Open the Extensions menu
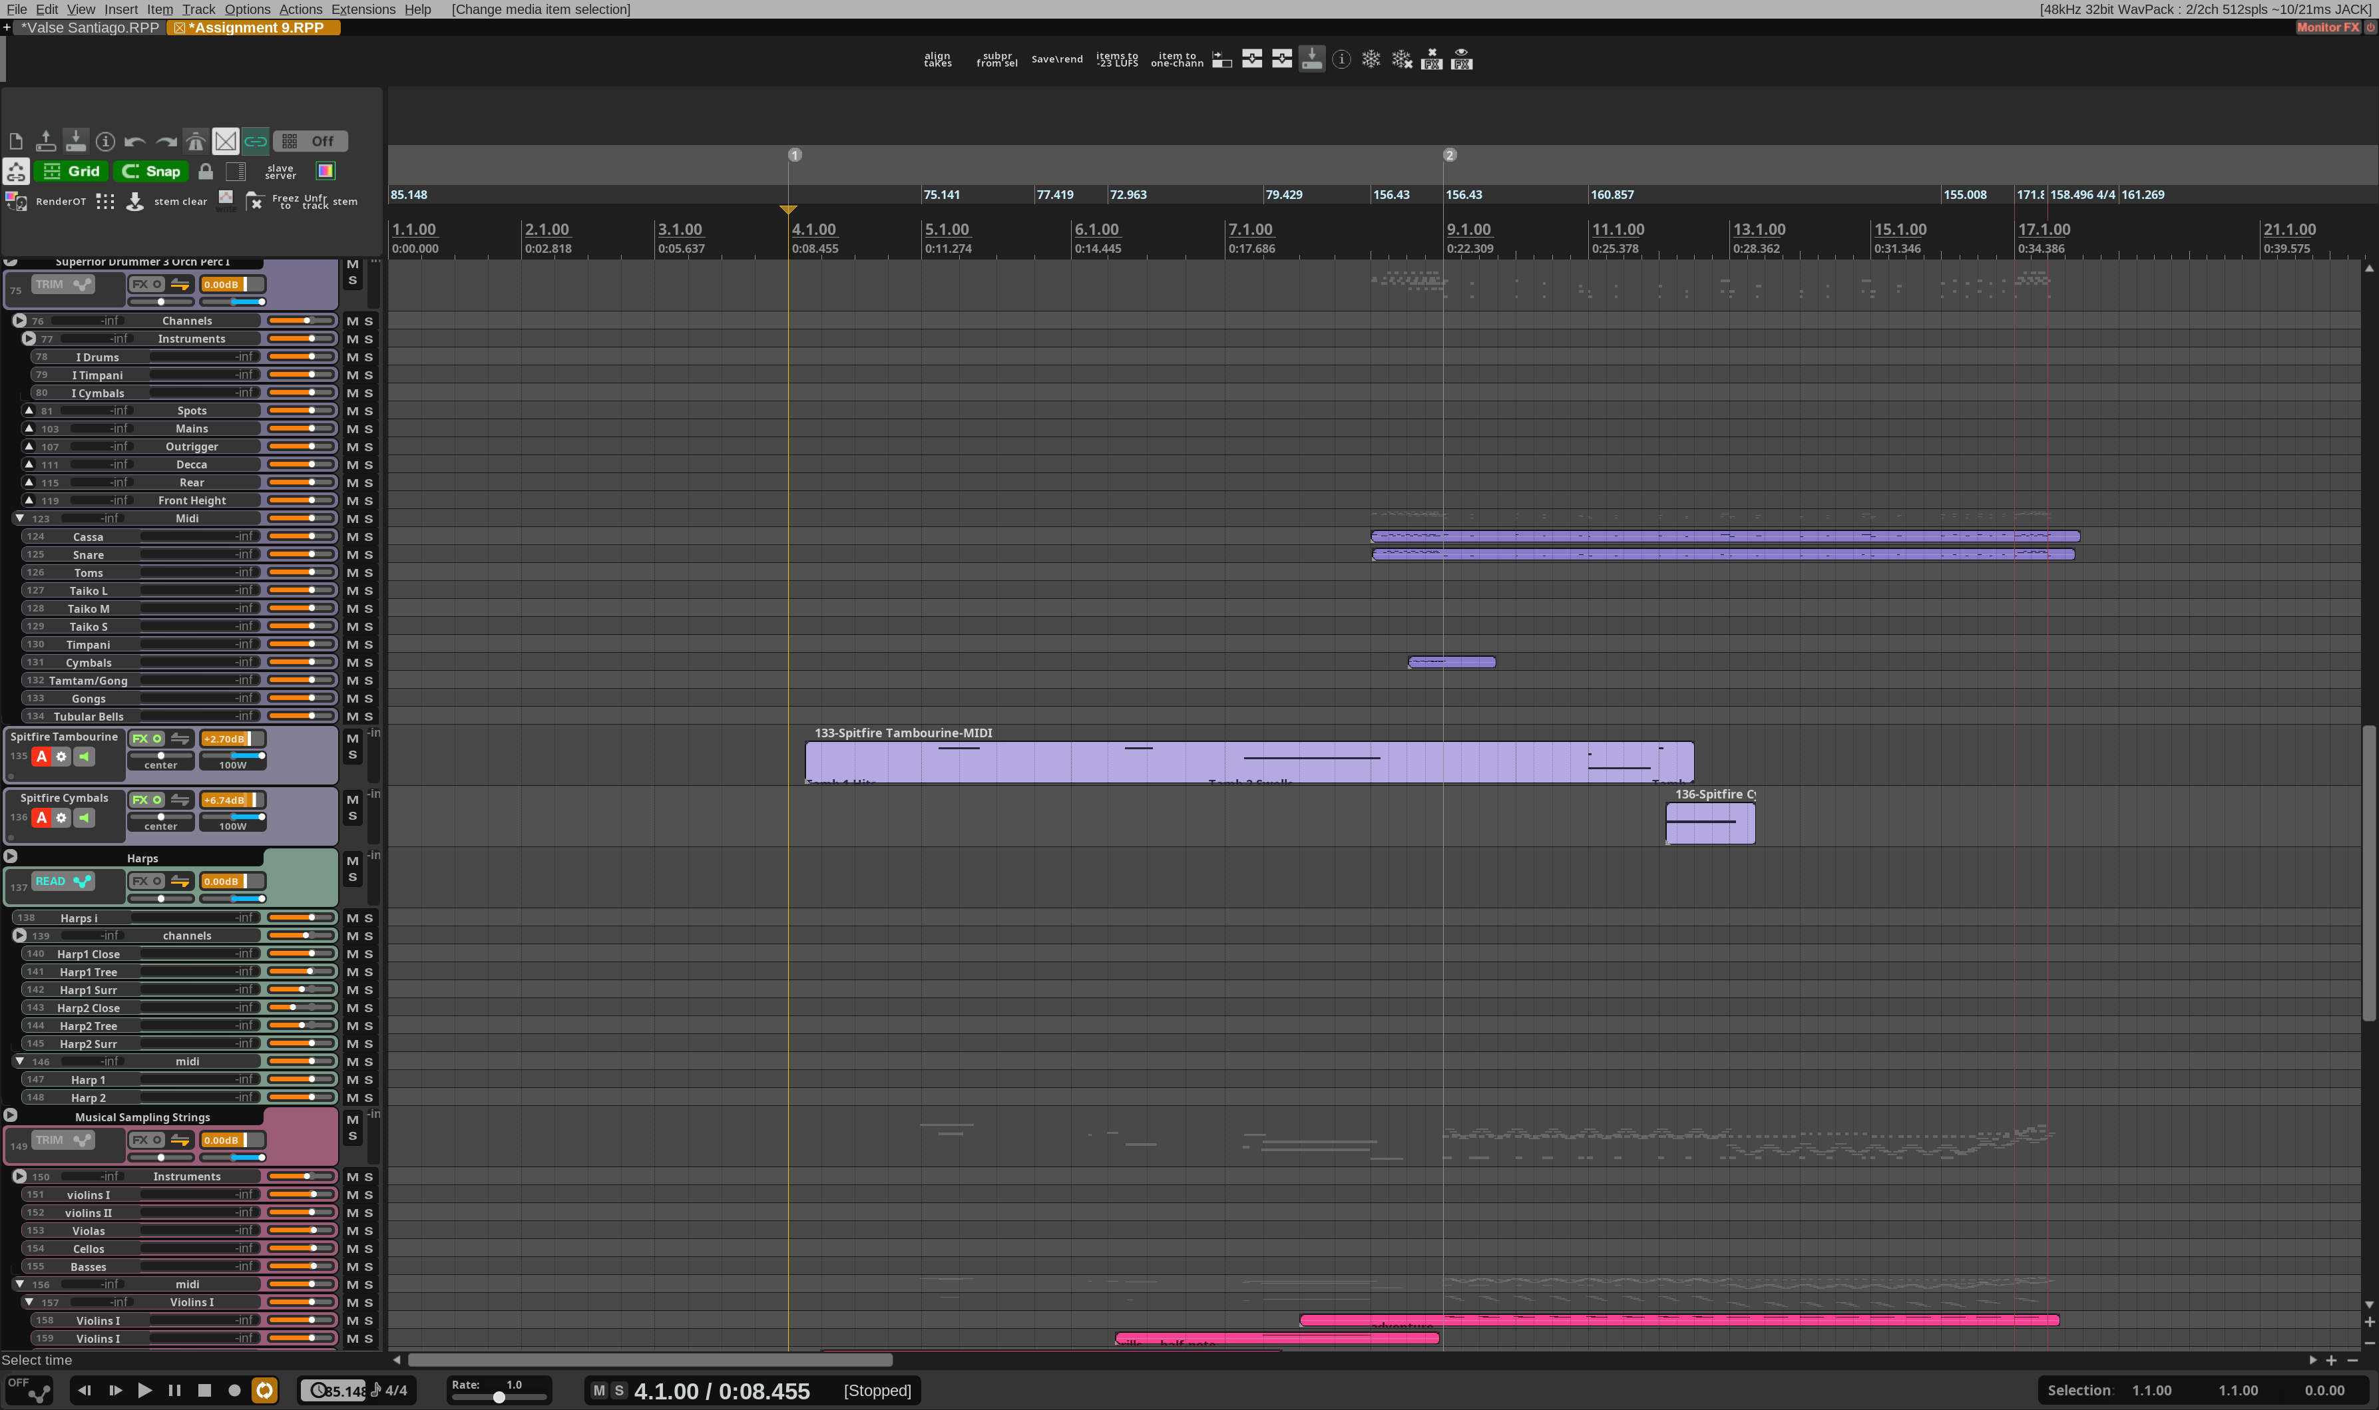Viewport: 2379px width, 1410px height. pyautogui.click(x=362, y=9)
